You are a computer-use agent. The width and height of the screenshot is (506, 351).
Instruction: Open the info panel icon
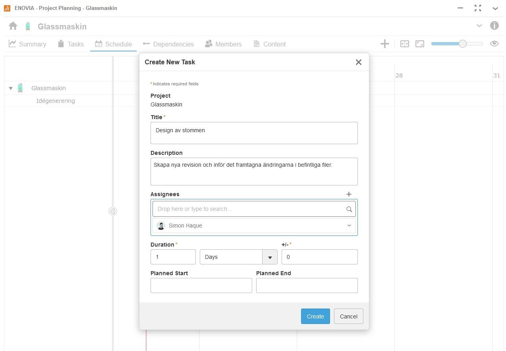(x=494, y=26)
